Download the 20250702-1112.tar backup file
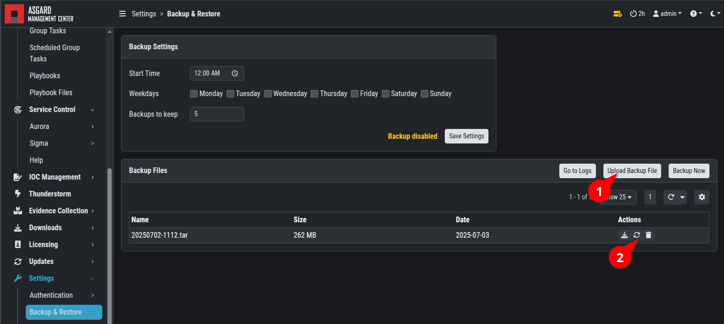The height and width of the screenshot is (324, 724). (624, 235)
